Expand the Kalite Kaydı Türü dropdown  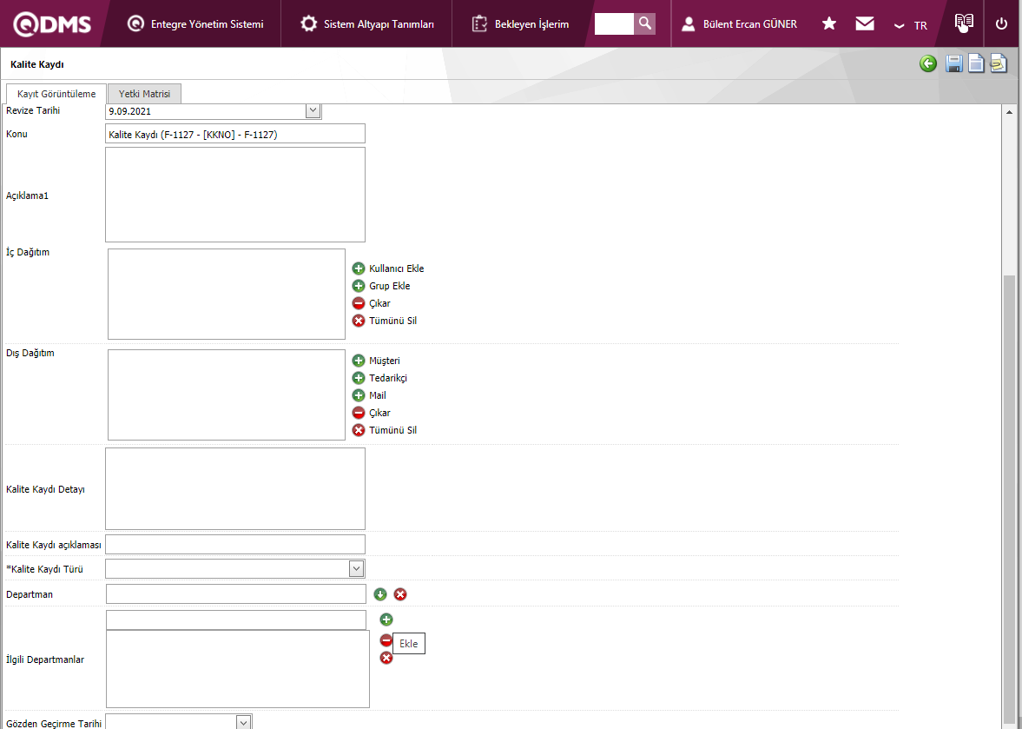pos(356,568)
